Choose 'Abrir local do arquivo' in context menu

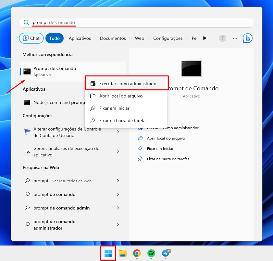(121, 96)
